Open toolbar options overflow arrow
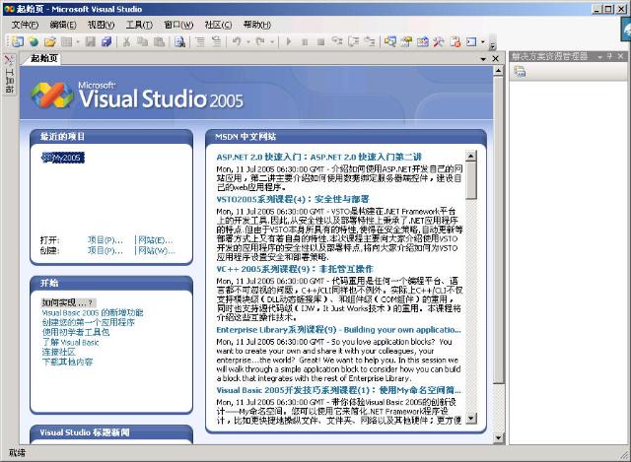The width and height of the screenshot is (631, 462). click(x=493, y=45)
